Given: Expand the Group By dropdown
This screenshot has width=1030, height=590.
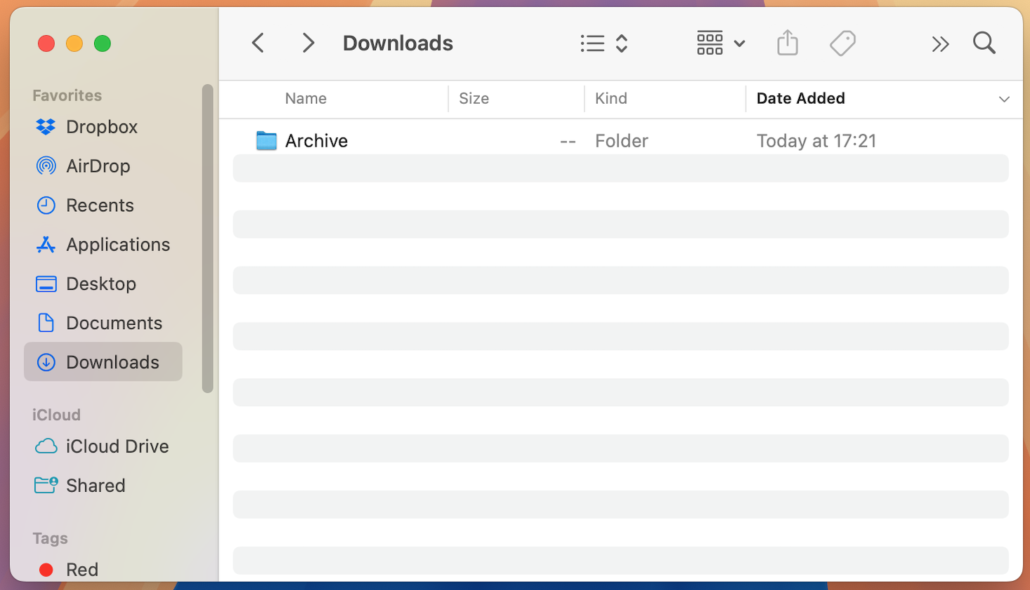Looking at the screenshot, I should click(x=720, y=43).
